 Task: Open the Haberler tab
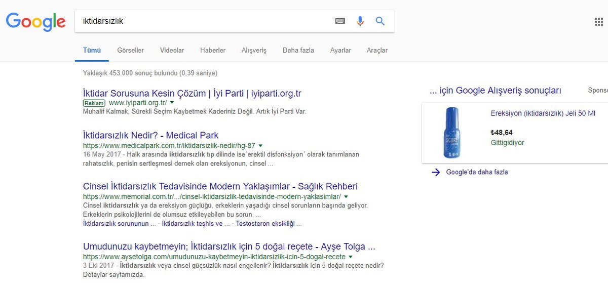point(213,51)
